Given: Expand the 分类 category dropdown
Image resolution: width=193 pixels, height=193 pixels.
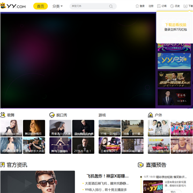Looking at the screenshot, I should (57, 6).
